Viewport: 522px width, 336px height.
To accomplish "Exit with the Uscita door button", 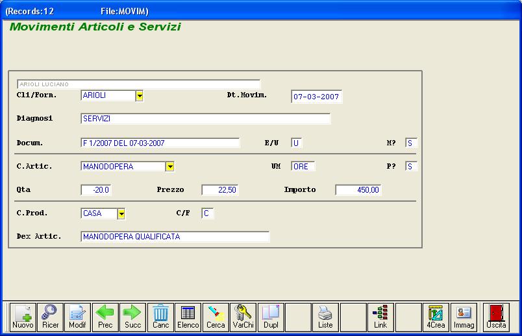I will [x=496, y=317].
